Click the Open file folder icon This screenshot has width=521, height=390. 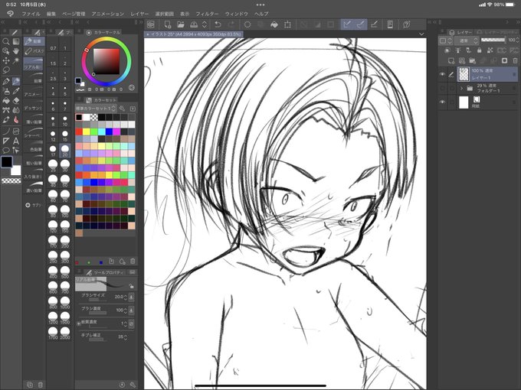pos(180,24)
